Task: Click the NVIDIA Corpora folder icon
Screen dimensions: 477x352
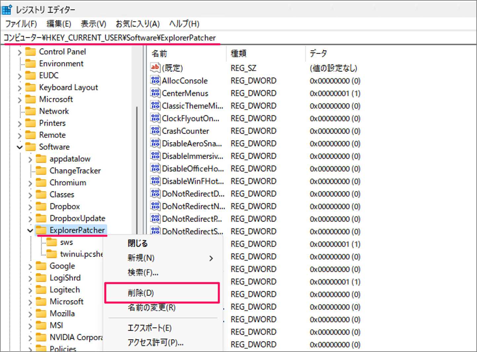Action: [x=40, y=337]
